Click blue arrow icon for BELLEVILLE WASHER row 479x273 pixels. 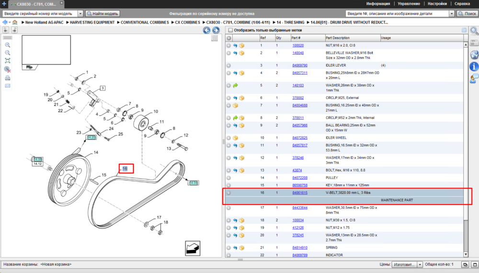click(x=235, y=53)
